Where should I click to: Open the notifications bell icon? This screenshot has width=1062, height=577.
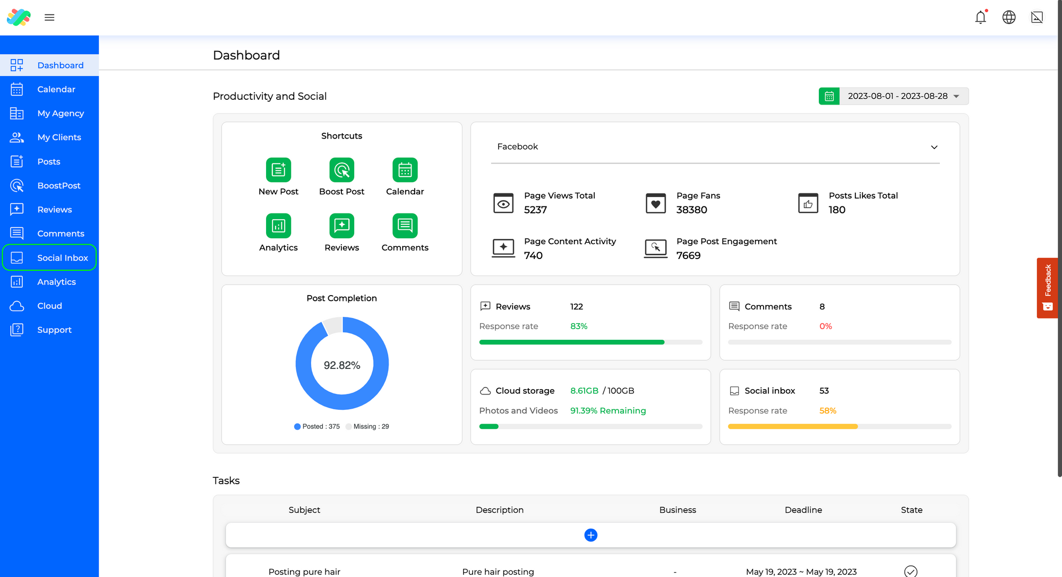pyautogui.click(x=980, y=18)
